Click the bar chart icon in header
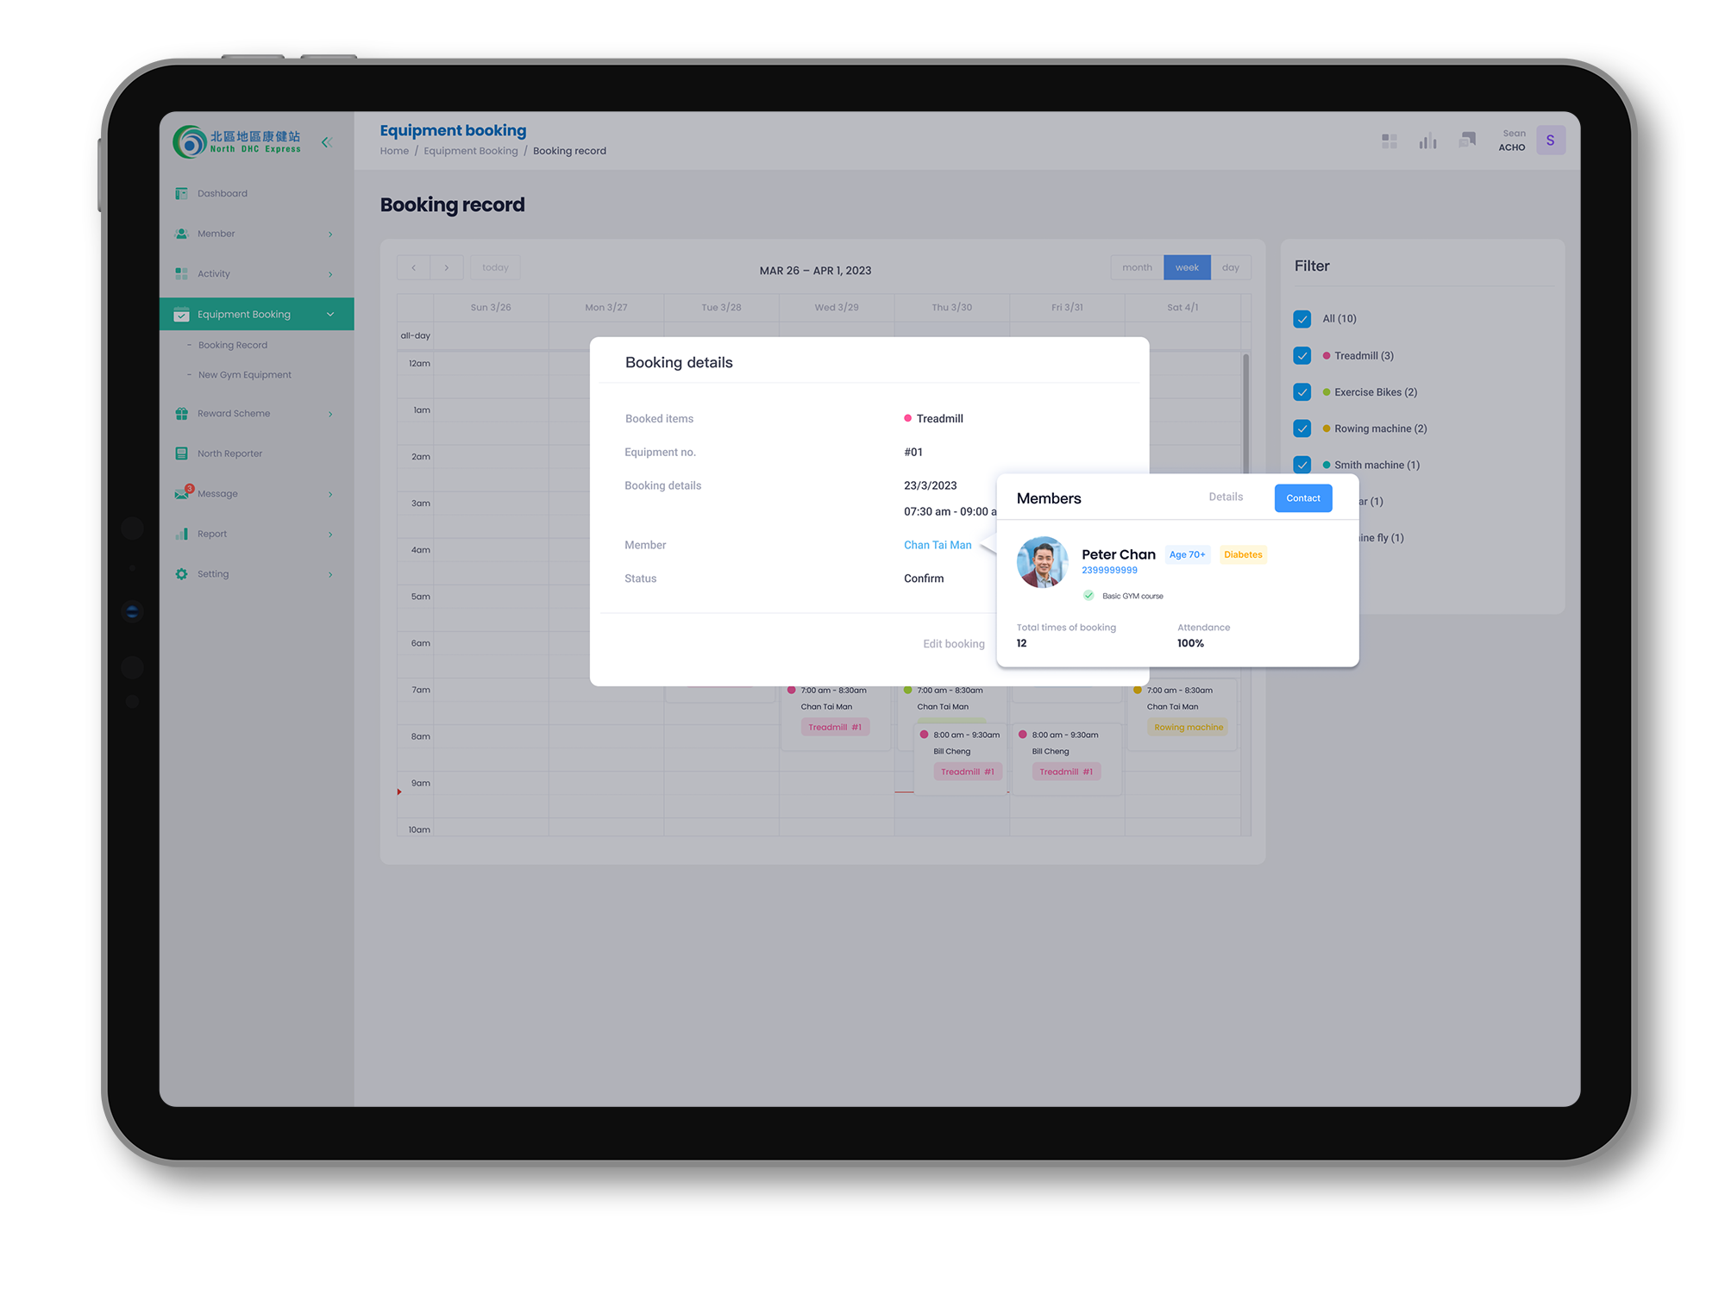1725x1301 pixels. click(x=1427, y=141)
